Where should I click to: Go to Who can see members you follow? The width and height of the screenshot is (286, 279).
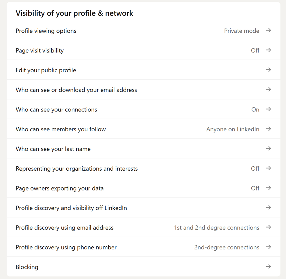pos(61,129)
